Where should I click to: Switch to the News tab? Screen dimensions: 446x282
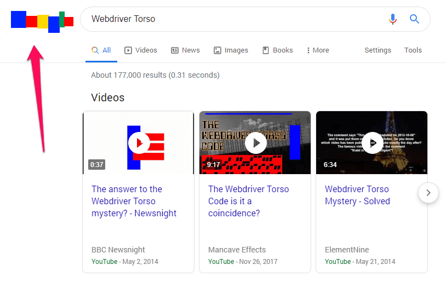pos(185,50)
